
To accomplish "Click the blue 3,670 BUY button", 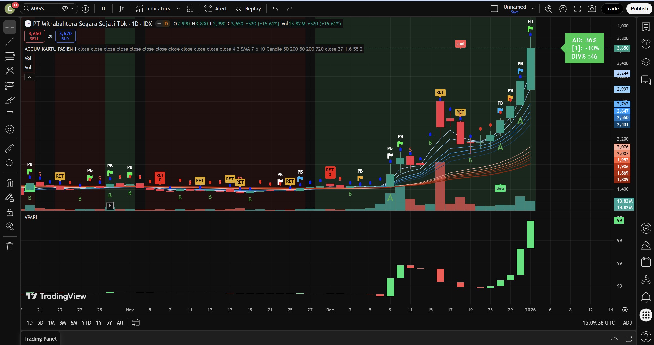I will (65, 36).
